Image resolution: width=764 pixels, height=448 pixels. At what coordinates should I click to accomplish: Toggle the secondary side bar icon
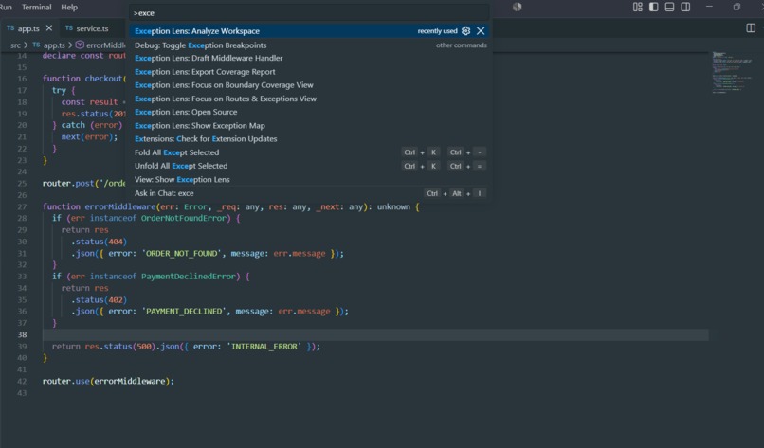click(685, 7)
